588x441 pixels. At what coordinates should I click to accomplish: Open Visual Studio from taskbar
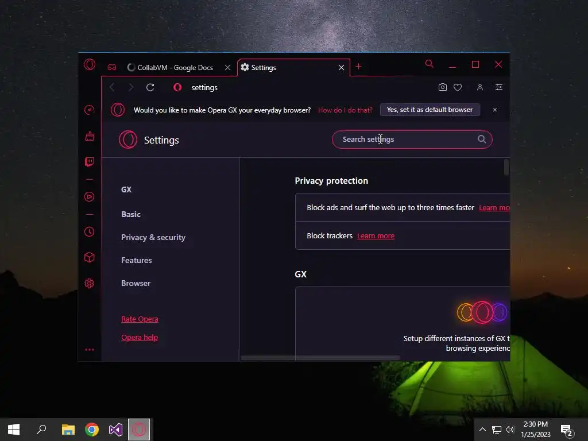[x=115, y=430]
